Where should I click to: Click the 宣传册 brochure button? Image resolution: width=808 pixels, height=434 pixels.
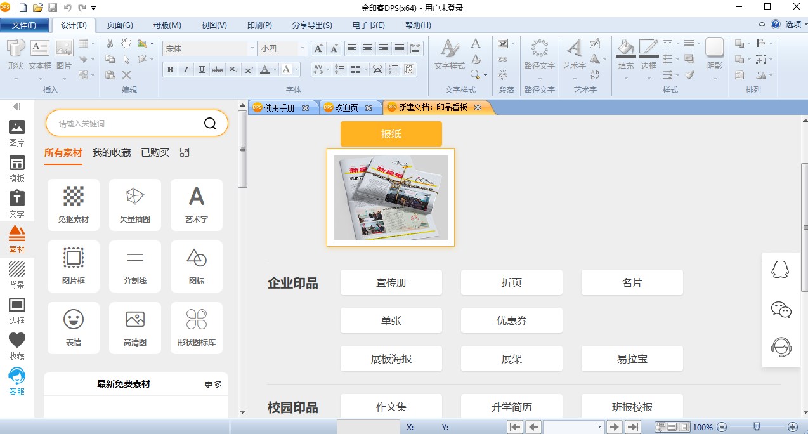tap(391, 283)
